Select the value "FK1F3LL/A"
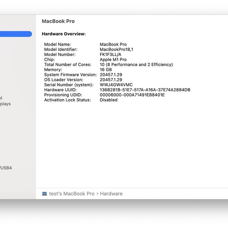 (x=110, y=54)
